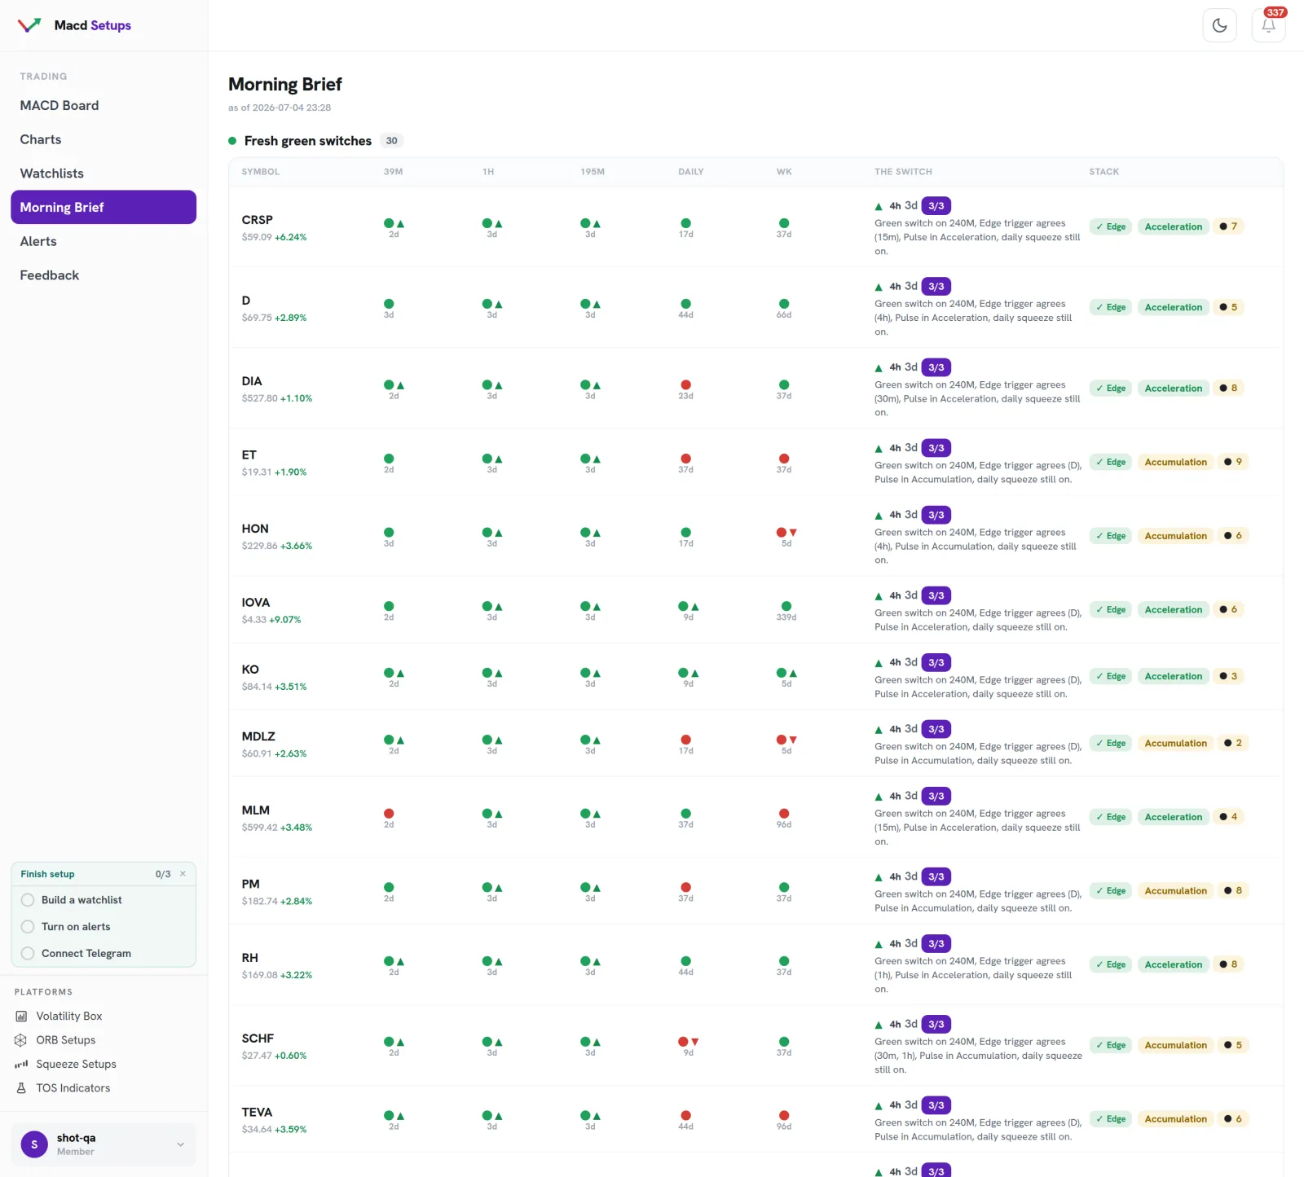Open the TOS Indicators link
The width and height of the screenshot is (1304, 1177).
pos(73,1088)
